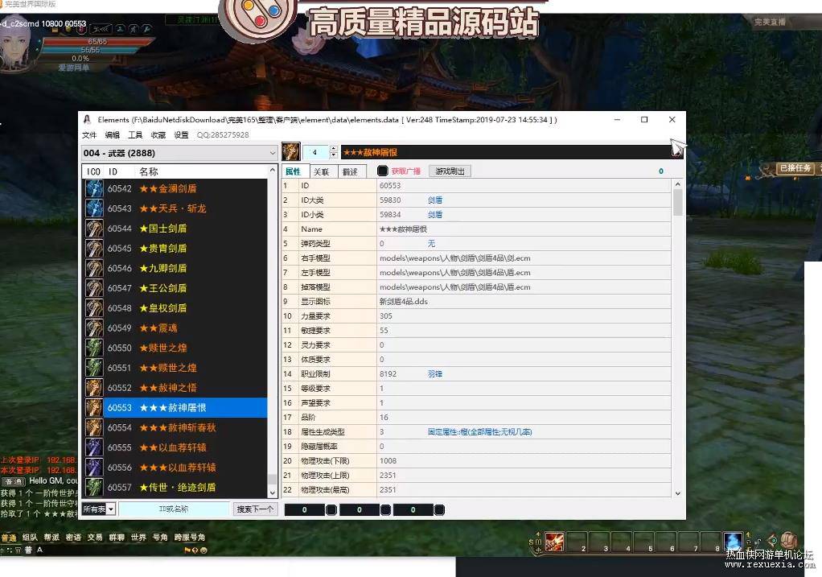Click the icon of item 60544 国士剑盾
The image size is (822, 577).
94,229
